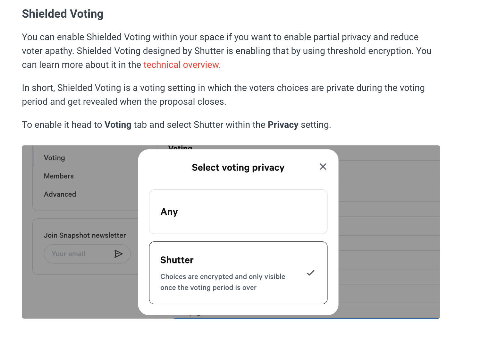
Task: Click the bold Voting word in instructions
Action: point(118,125)
